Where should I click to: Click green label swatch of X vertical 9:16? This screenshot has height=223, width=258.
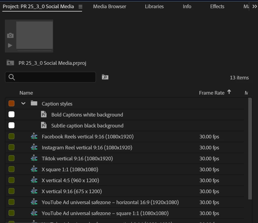click(x=12, y=191)
